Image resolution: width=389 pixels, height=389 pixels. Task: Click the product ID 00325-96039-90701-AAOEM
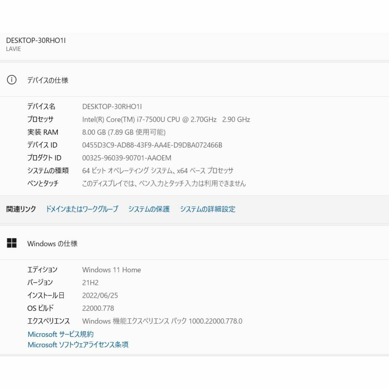(126, 158)
